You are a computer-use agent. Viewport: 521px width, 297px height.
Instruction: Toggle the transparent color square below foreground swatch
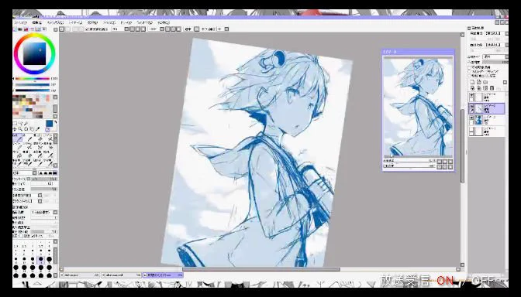tap(47, 130)
